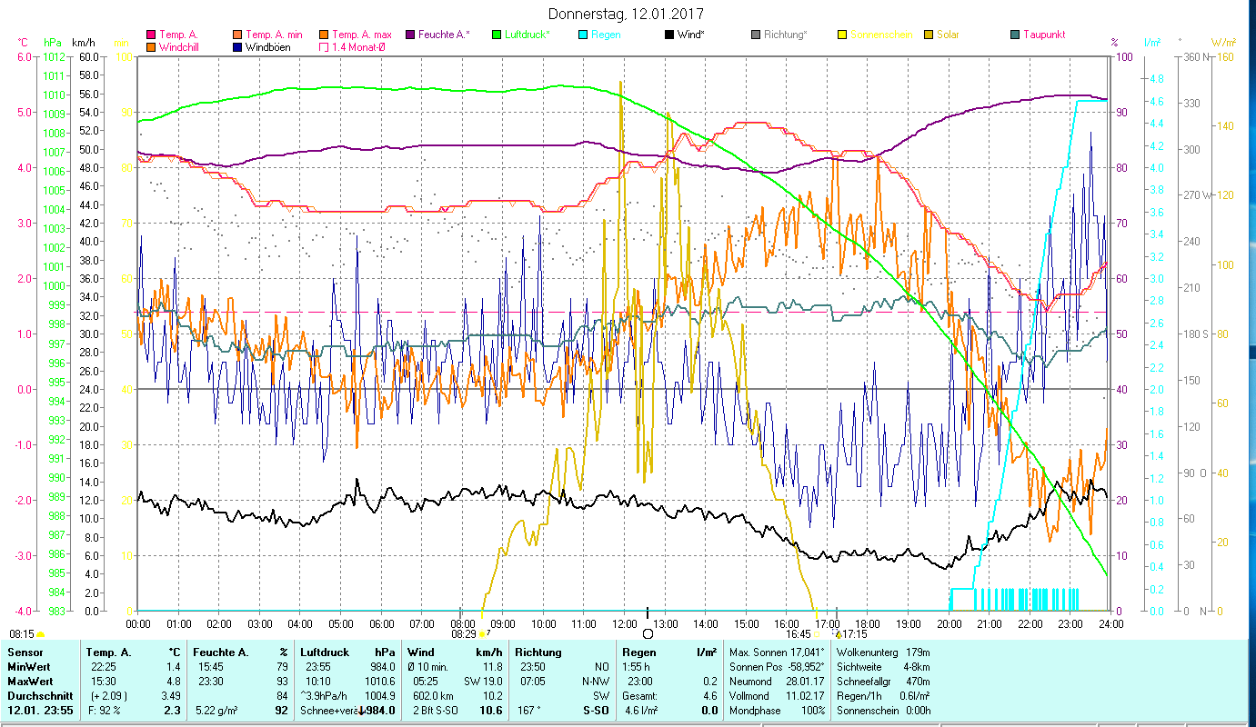Click the cyan Regen legend square
The height and width of the screenshot is (727, 1256).
[582, 35]
